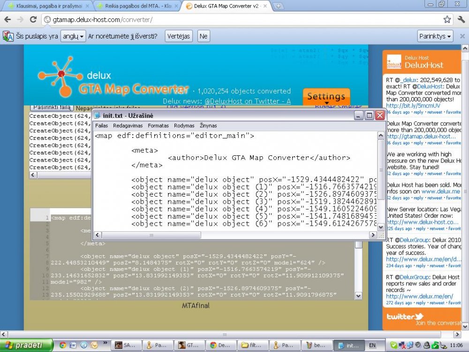Open the orange Settings expander

coord(326,97)
